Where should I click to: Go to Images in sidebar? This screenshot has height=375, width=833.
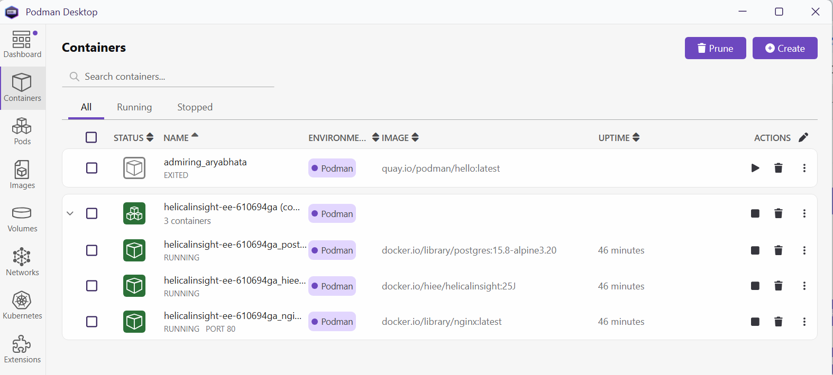click(22, 175)
